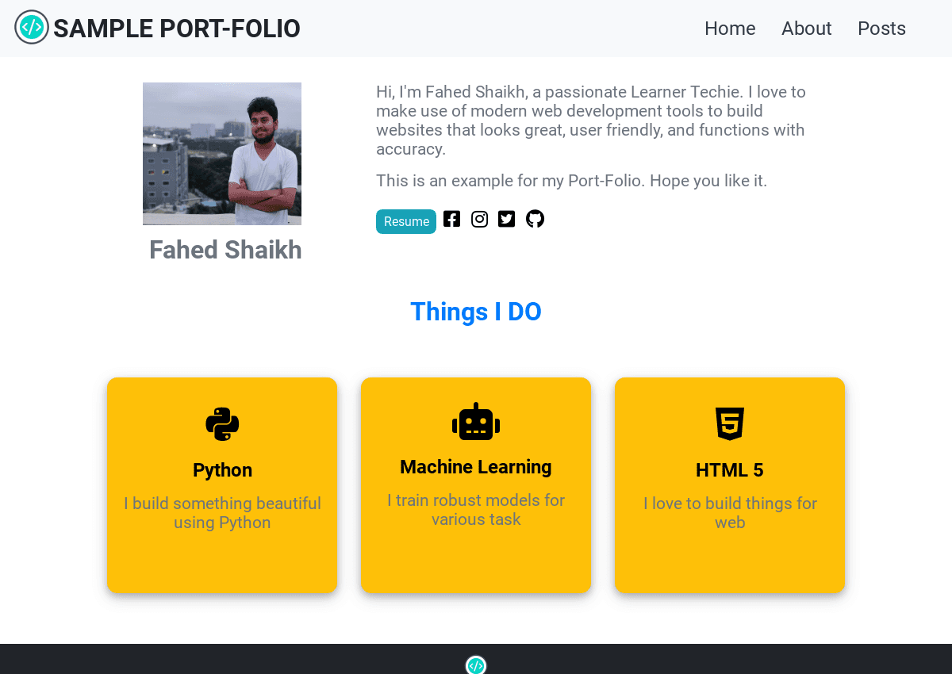Navigate to the Posts page
Image resolution: width=952 pixels, height=674 pixels.
coord(881,29)
